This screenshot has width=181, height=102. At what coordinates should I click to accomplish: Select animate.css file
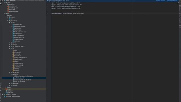[x=18, y=25]
